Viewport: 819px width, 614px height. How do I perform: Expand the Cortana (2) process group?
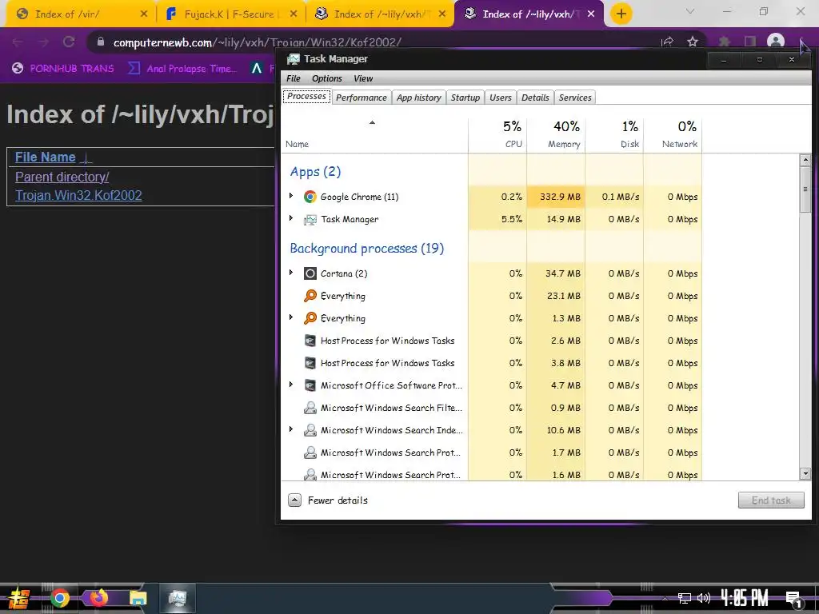click(x=291, y=273)
